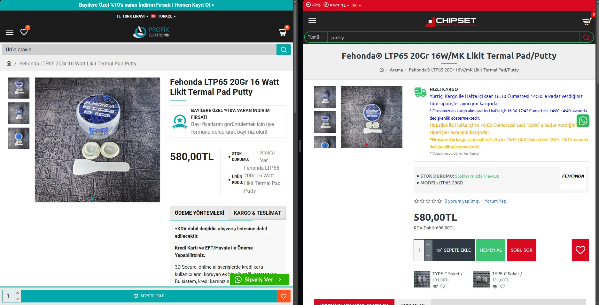Open the Profix hamburger menu
599x305 pixels.
10,32
